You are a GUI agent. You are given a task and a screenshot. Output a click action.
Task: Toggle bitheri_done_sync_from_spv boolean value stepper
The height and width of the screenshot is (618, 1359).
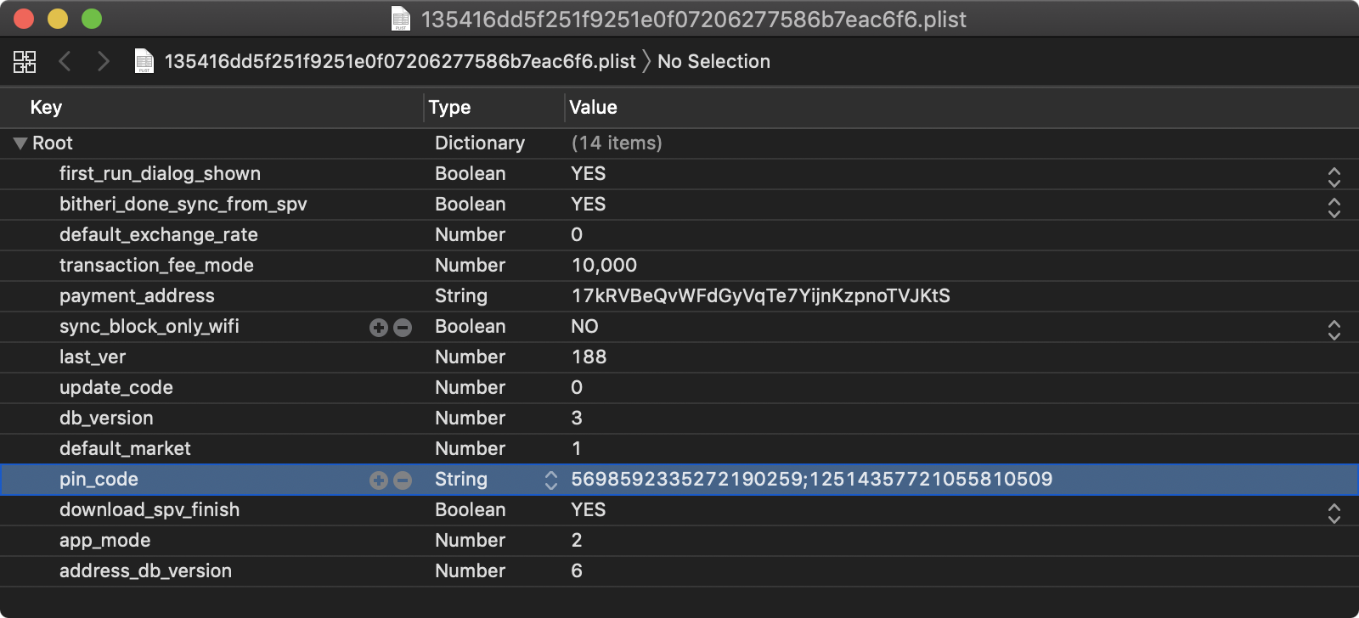click(x=1334, y=207)
